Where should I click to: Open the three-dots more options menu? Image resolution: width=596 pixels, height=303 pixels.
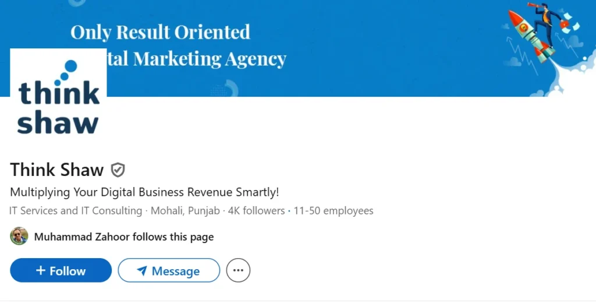(238, 270)
